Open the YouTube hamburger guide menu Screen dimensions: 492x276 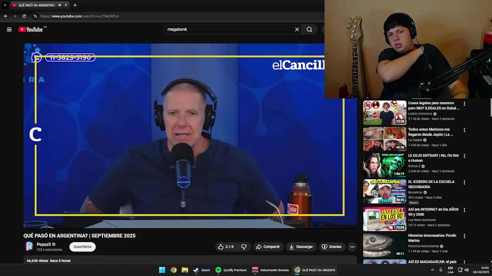pyautogui.click(x=9, y=30)
